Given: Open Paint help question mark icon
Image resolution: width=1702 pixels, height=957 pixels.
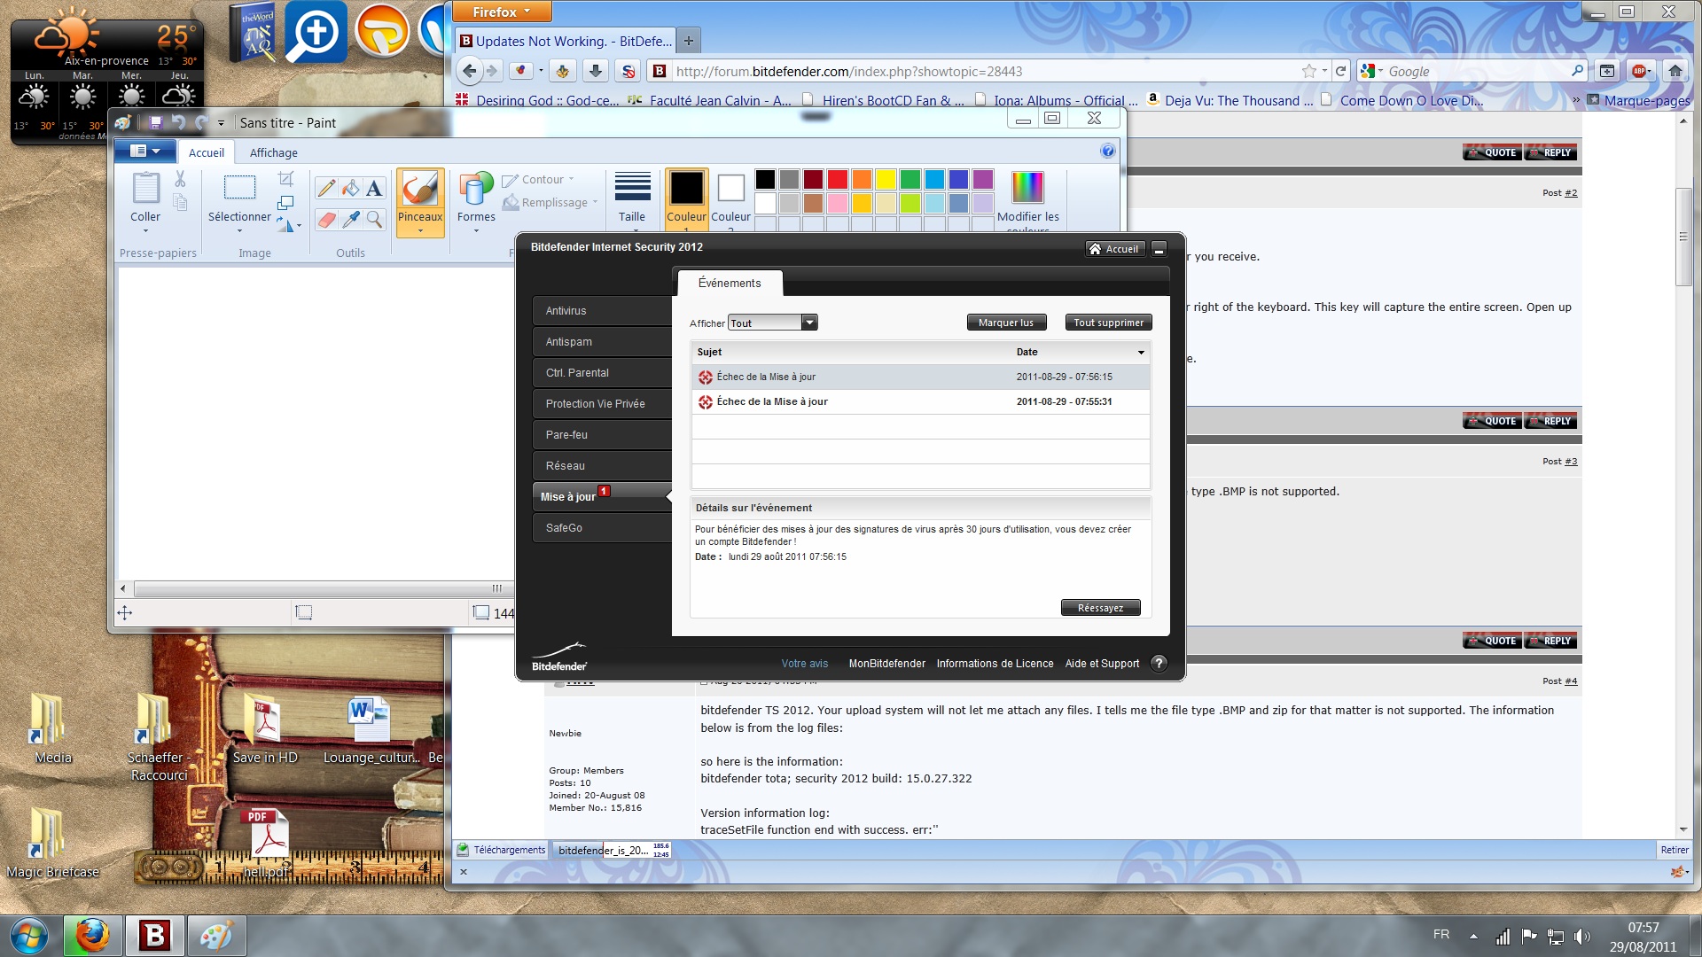Looking at the screenshot, I should (1107, 152).
